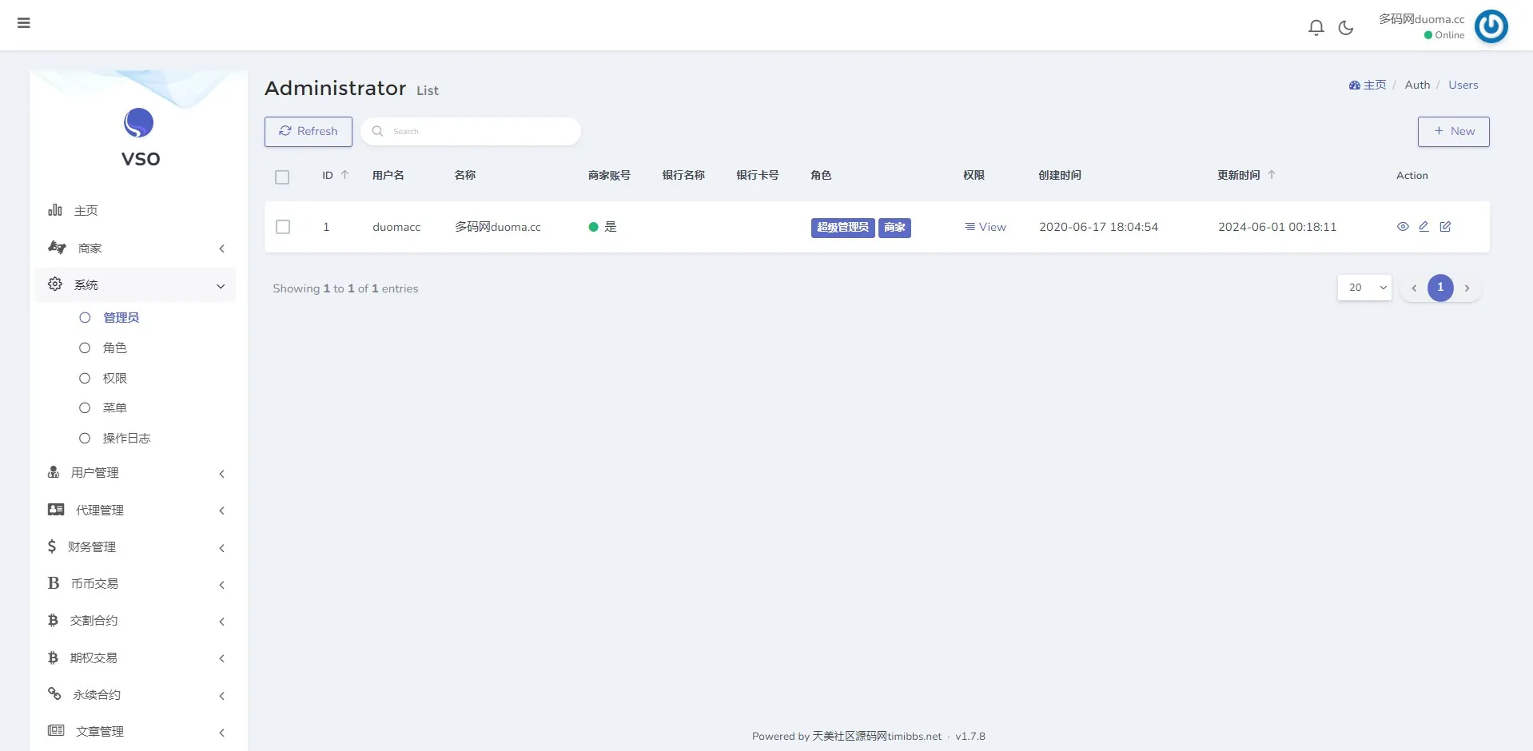Click the user avatar power icon
1533x751 pixels.
1491,26
